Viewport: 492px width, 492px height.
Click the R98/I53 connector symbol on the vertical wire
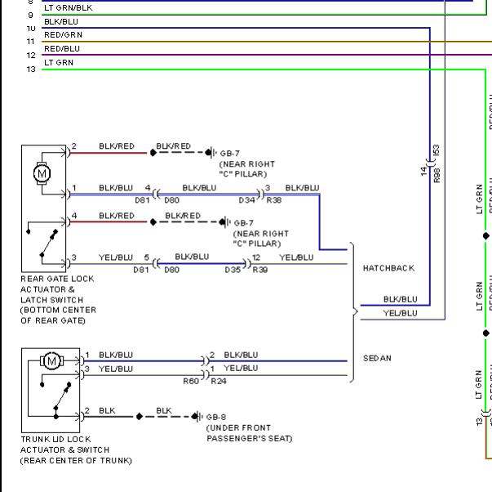pos(430,163)
